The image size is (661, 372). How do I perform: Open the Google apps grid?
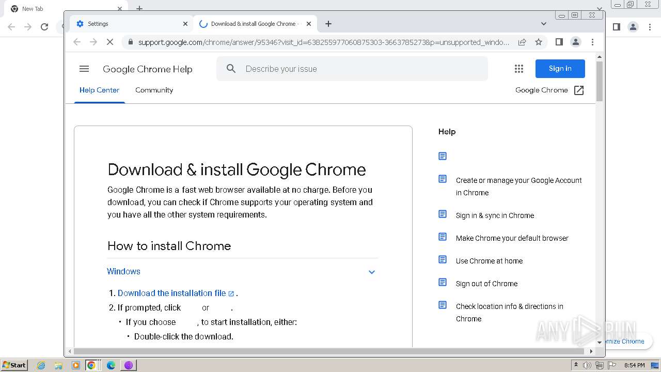[519, 69]
